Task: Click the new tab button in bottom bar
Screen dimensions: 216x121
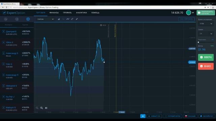Action: (x=154, y=116)
